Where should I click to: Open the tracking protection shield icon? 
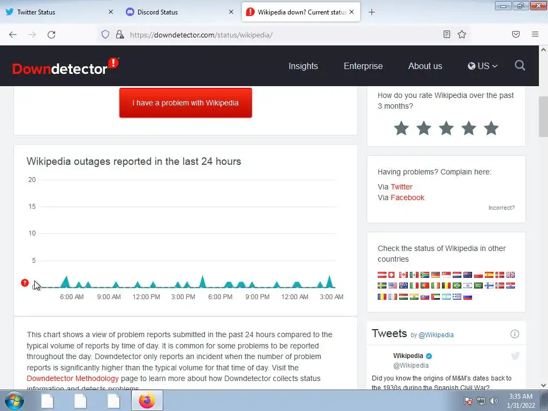(105, 34)
